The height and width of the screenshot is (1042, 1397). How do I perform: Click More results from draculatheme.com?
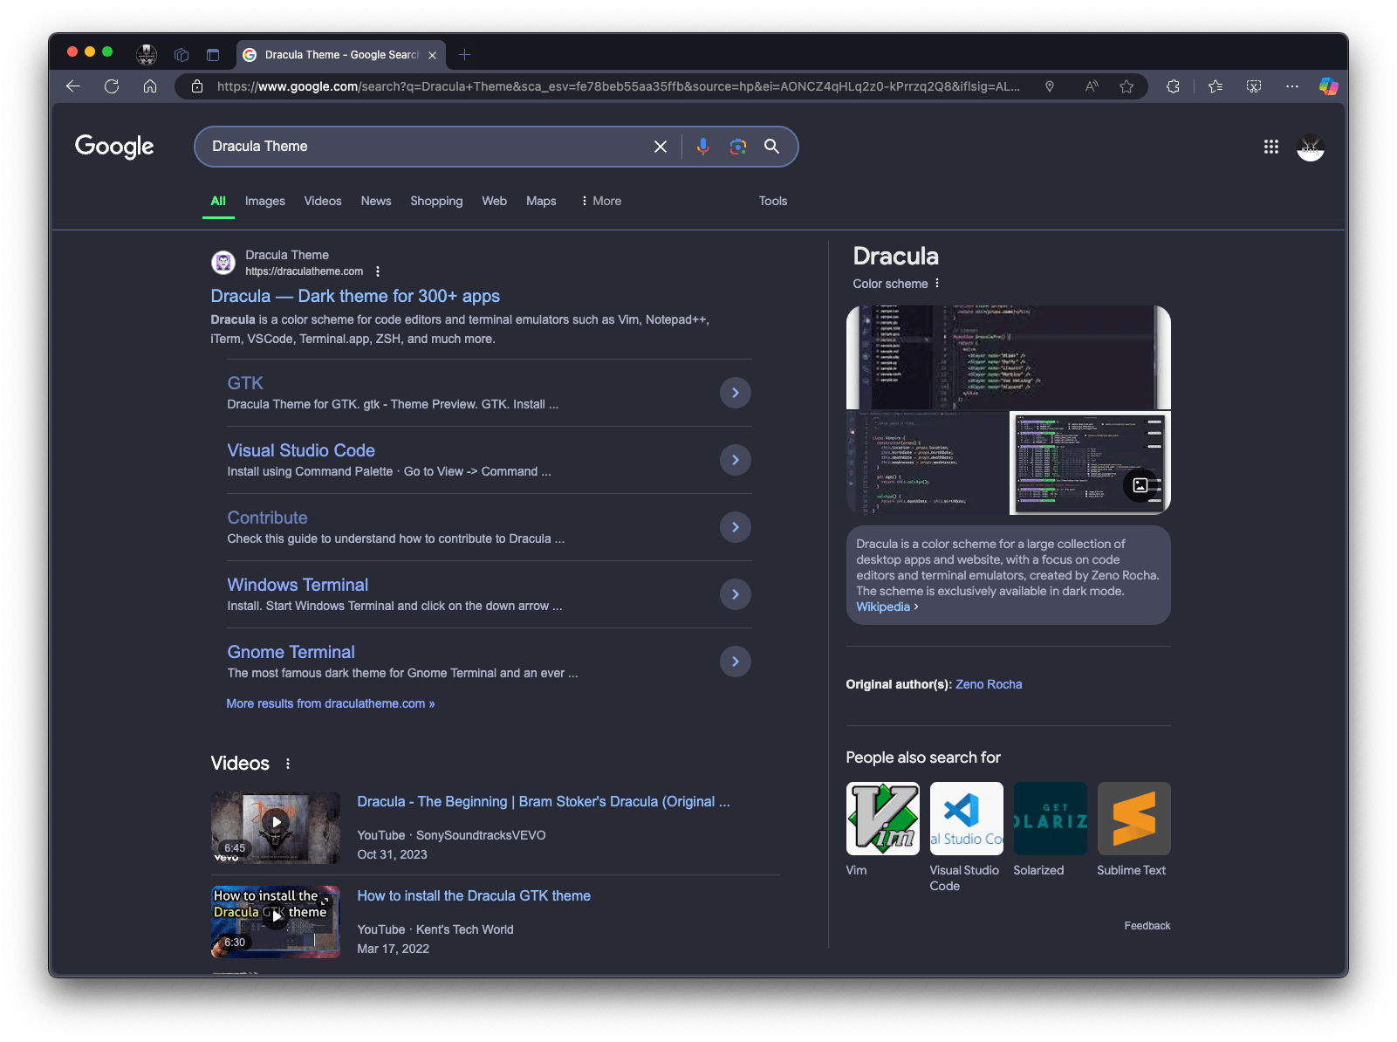(x=330, y=703)
